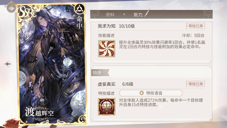Click the 渡越辉空 card name text

point(39,112)
